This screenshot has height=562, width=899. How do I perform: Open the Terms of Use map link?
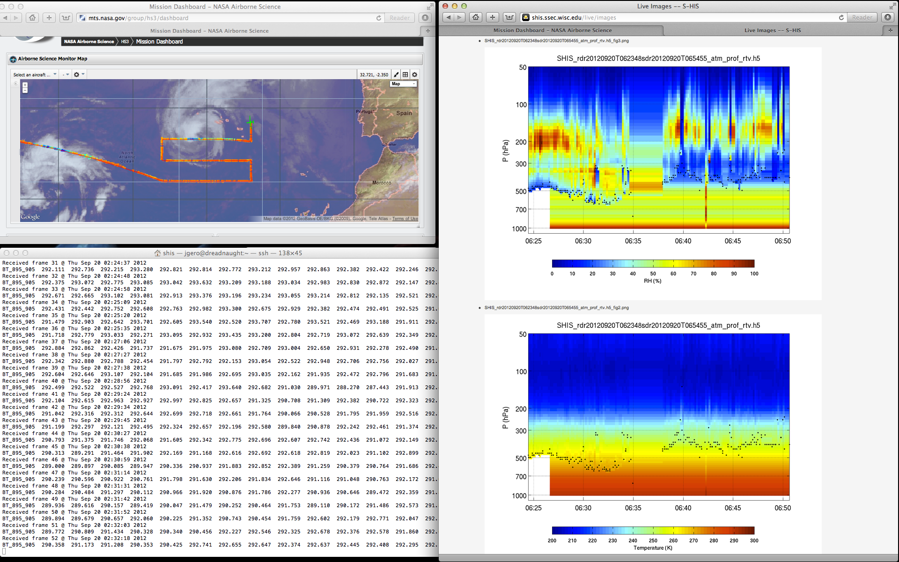(x=405, y=219)
